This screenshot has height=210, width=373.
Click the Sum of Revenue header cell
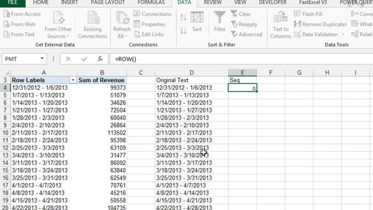102,80
